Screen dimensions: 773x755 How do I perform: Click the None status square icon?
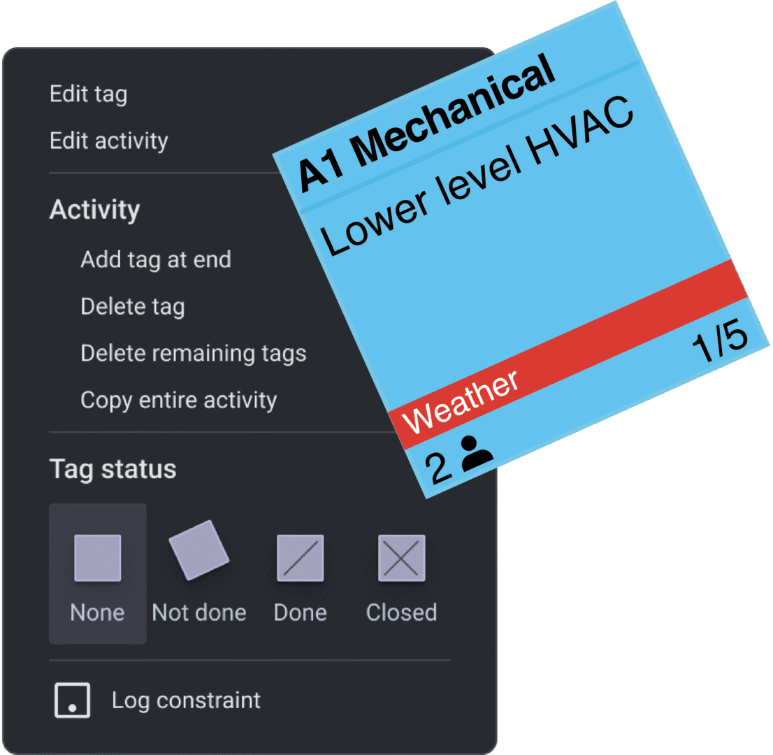click(98, 558)
